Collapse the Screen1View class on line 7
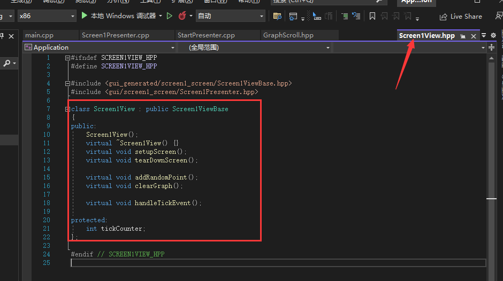Image resolution: width=503 pixels, height=281 pixels. click(x=67, y=110)
